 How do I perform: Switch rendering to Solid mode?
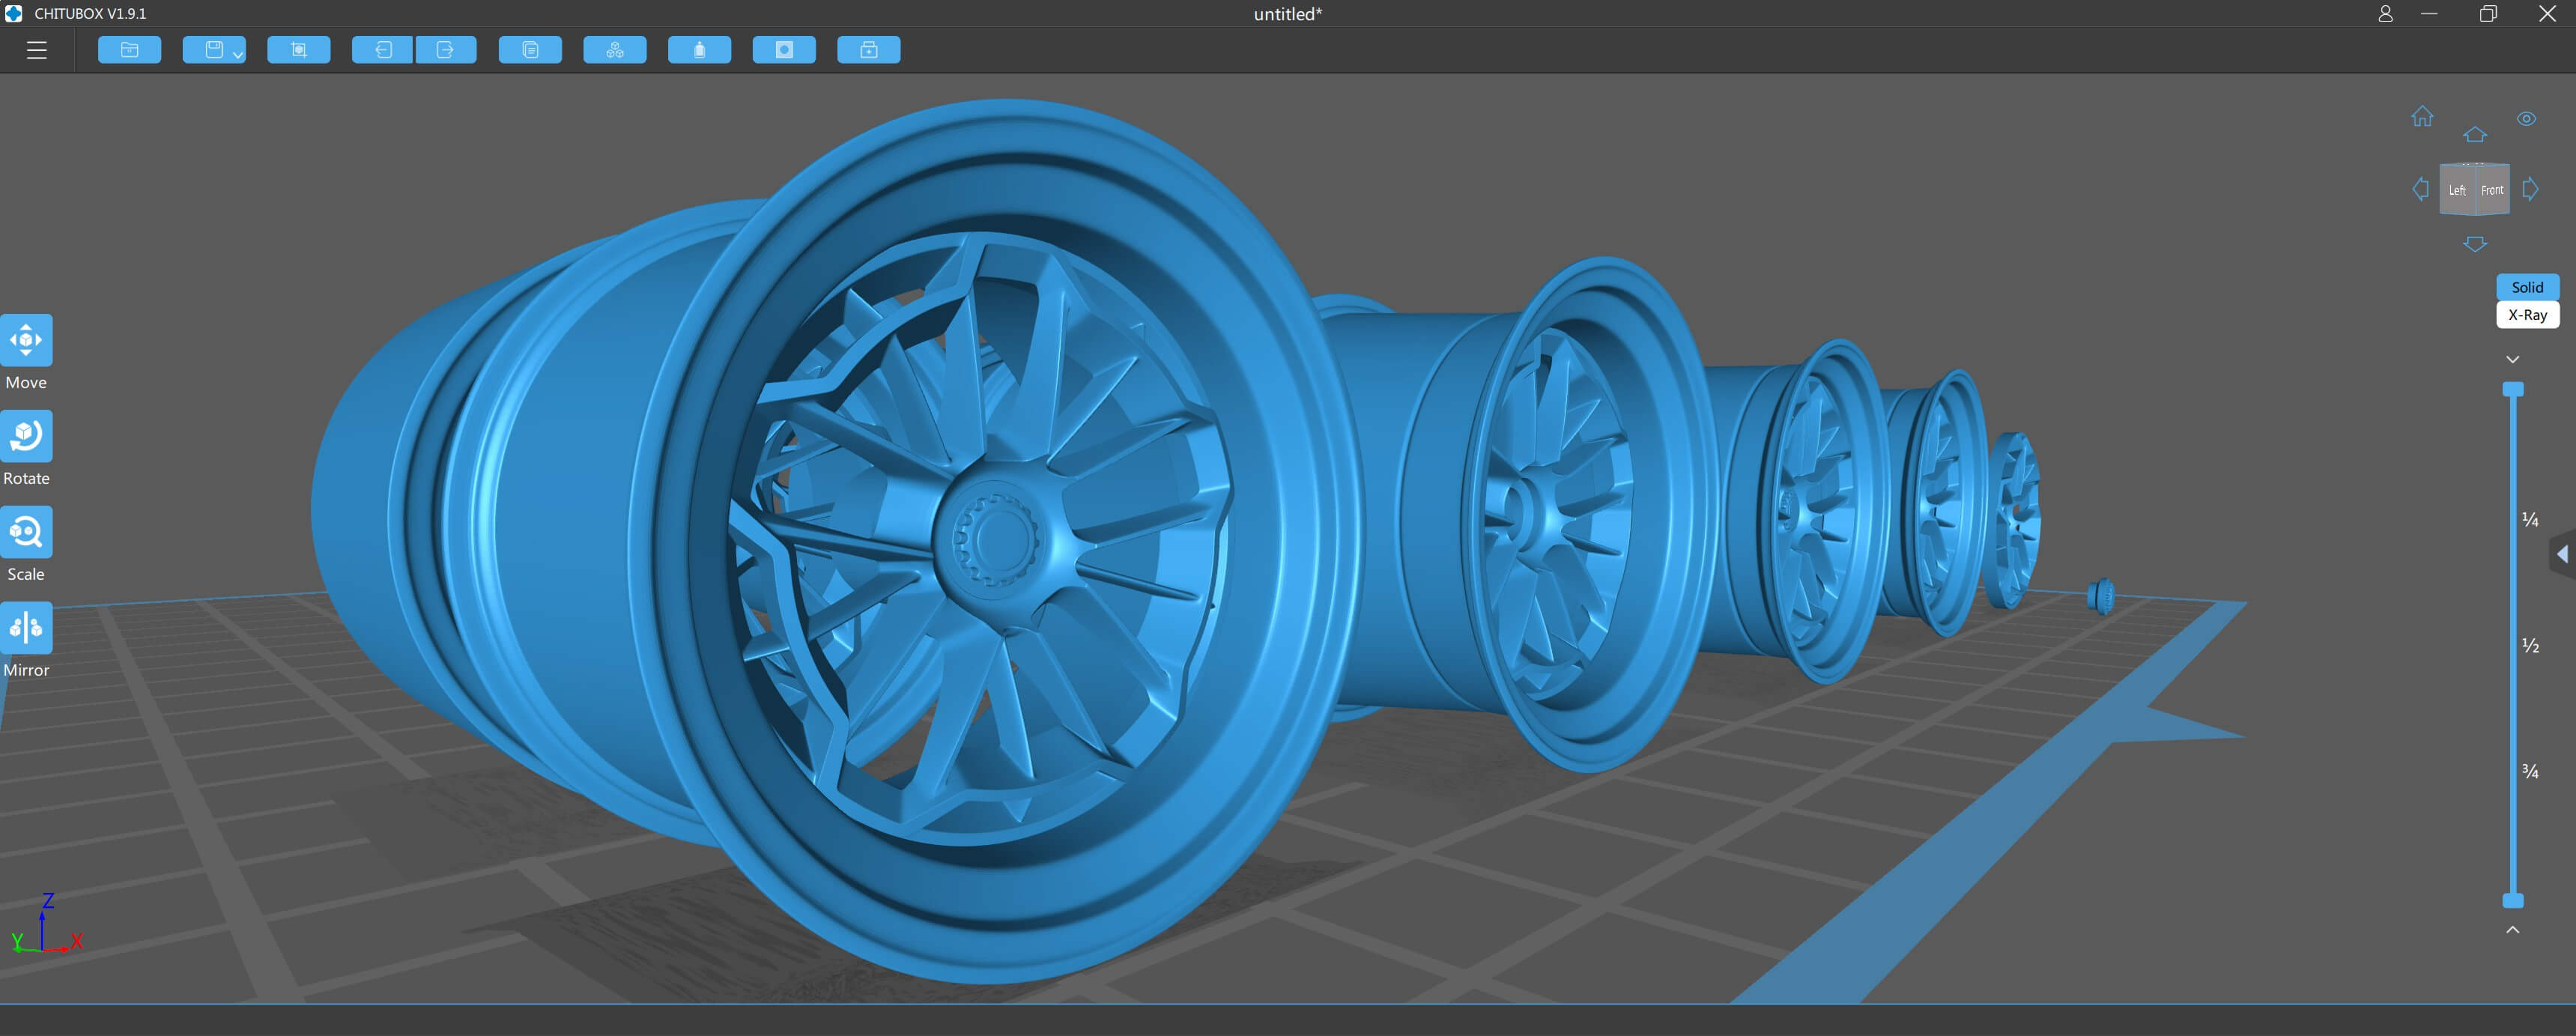click(x=2527, y=287)
